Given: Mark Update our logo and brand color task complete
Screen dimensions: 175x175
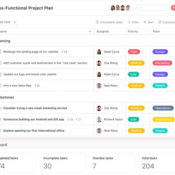Looking at the screenshot, I should [x=0, y=74].
